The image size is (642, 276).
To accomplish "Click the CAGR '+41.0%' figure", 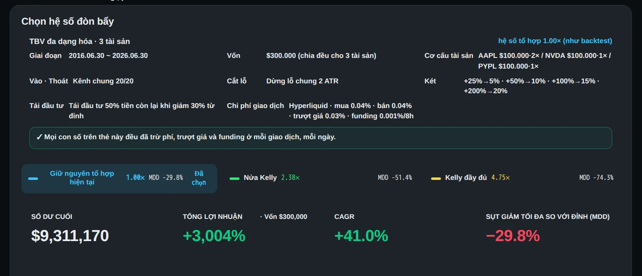I will (361, 236).
